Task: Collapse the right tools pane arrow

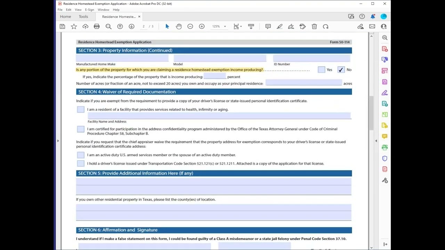Action: click(x=376, y=141)
